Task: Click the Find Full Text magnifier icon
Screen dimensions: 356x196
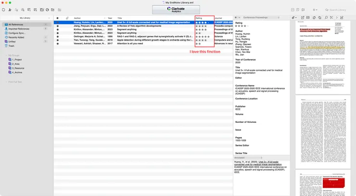Action: click(23, 10)
